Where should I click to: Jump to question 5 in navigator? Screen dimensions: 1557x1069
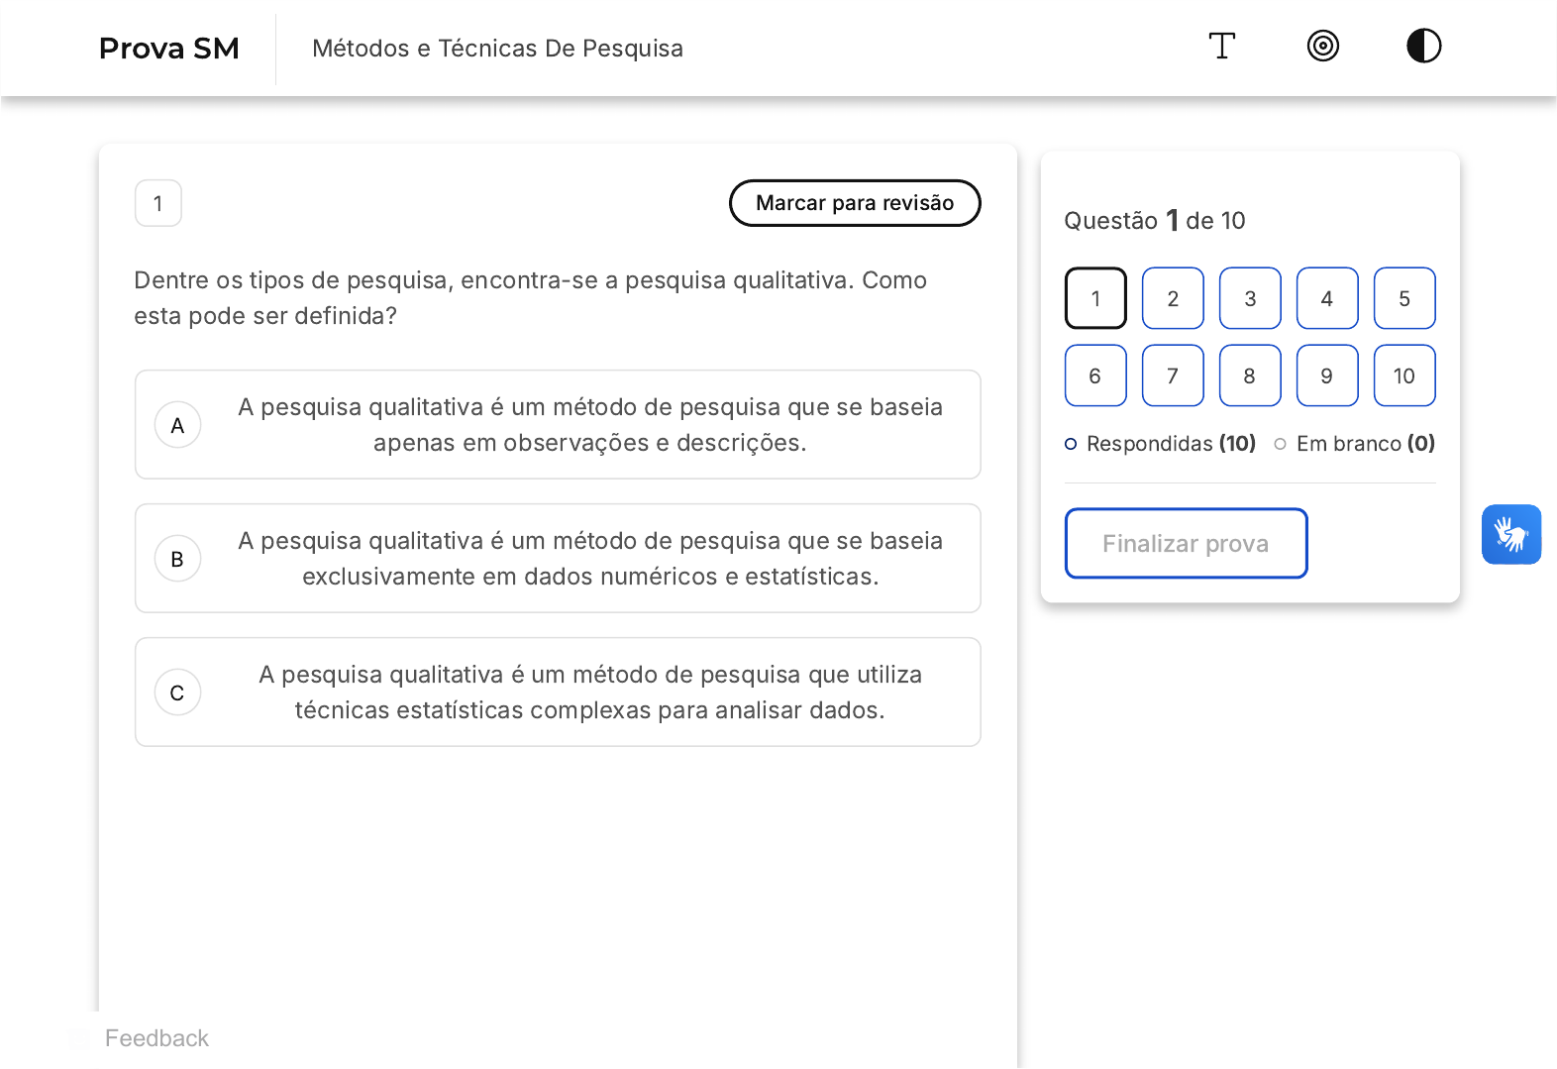coord(1403,298)
